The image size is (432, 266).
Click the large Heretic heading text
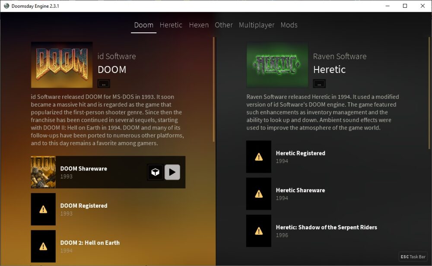coord(329,70)
